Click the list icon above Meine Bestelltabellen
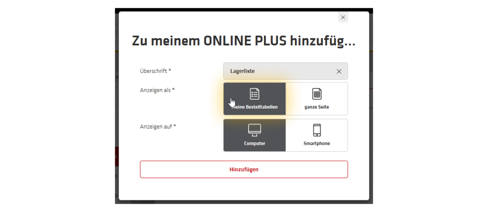 pyautogui.click(x=255, y=94)
